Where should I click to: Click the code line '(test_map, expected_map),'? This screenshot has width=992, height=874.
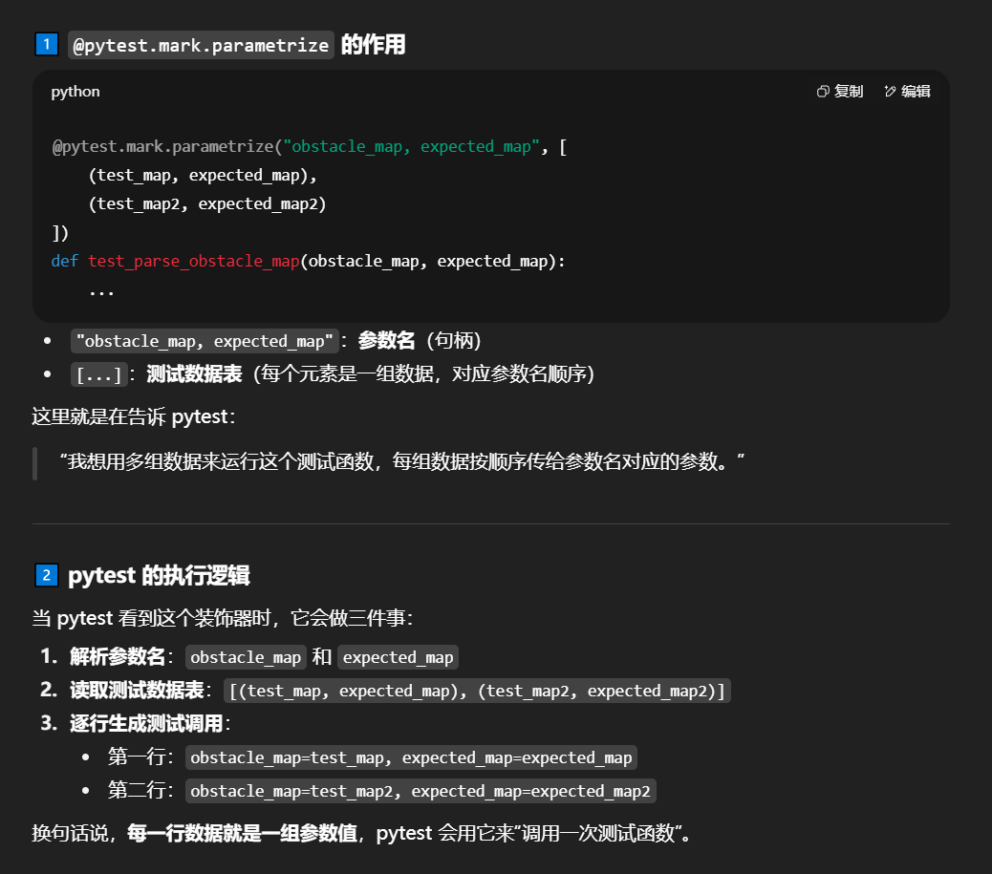coord(203,175)
